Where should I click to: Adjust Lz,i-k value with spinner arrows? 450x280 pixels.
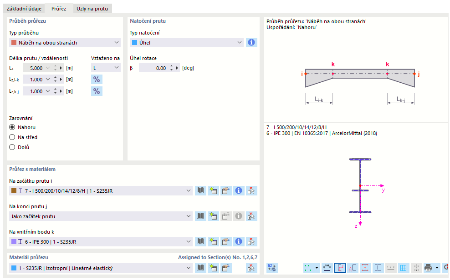click(55, 79)
